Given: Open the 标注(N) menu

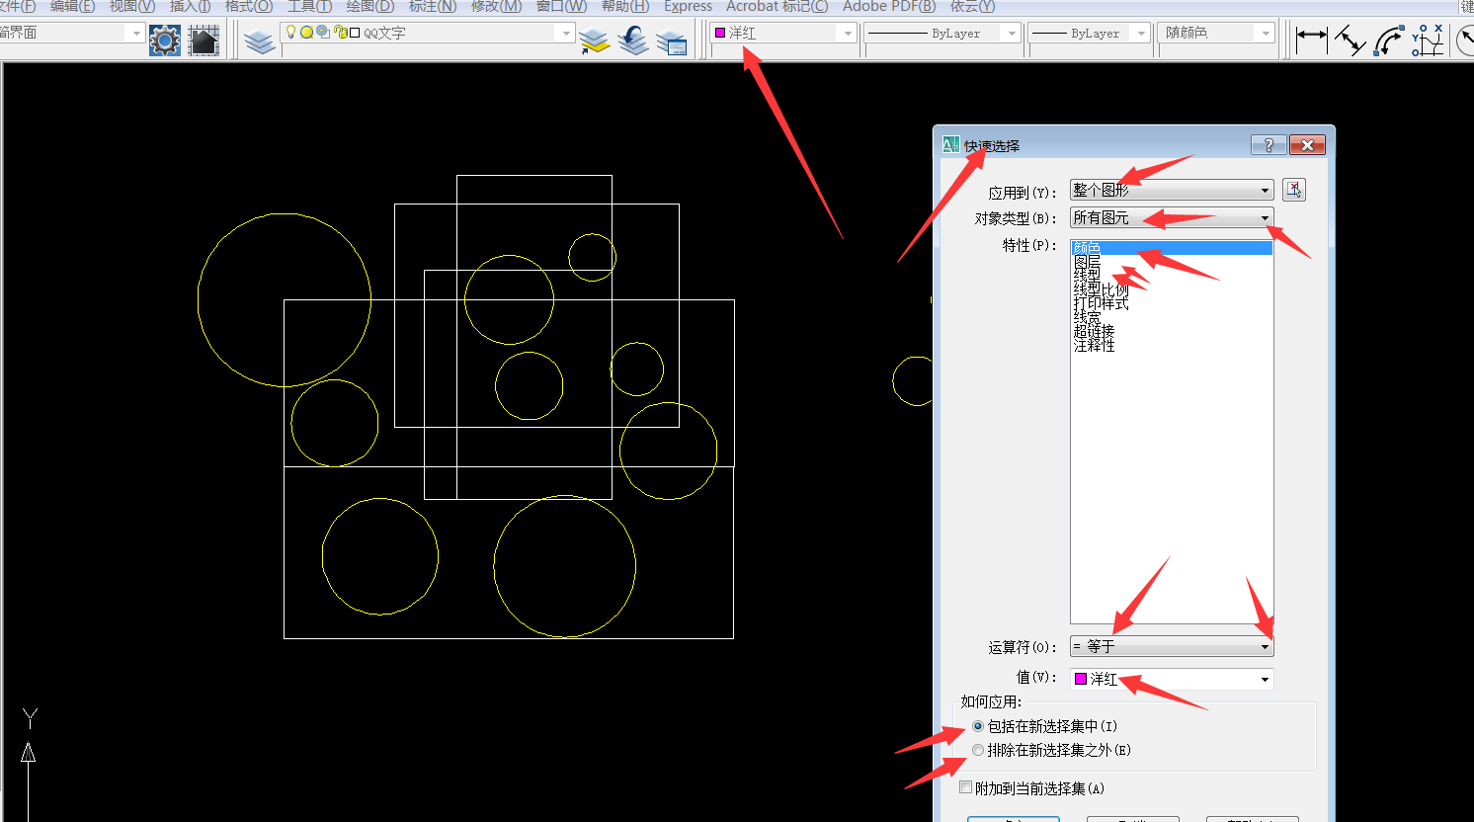Looking at the screenshot, I should click(433, 7).
